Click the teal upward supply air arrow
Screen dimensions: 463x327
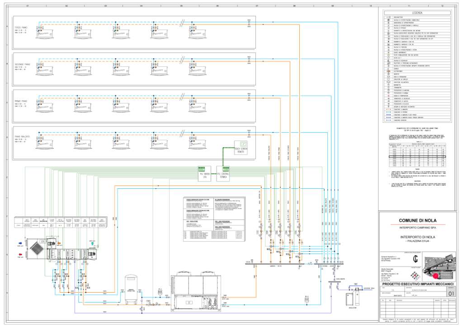point(92,243)
